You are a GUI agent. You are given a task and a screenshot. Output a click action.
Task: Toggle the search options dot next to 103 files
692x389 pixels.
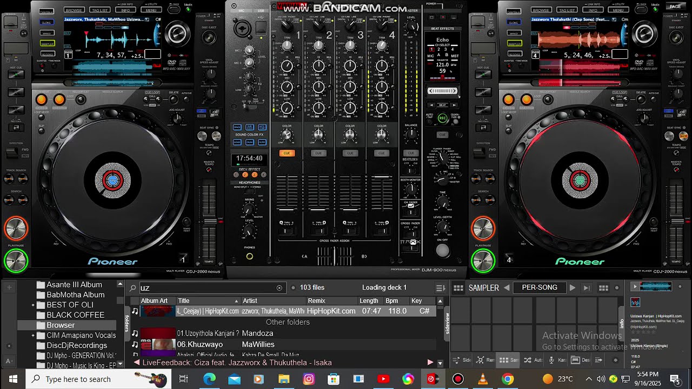(294, 288)
